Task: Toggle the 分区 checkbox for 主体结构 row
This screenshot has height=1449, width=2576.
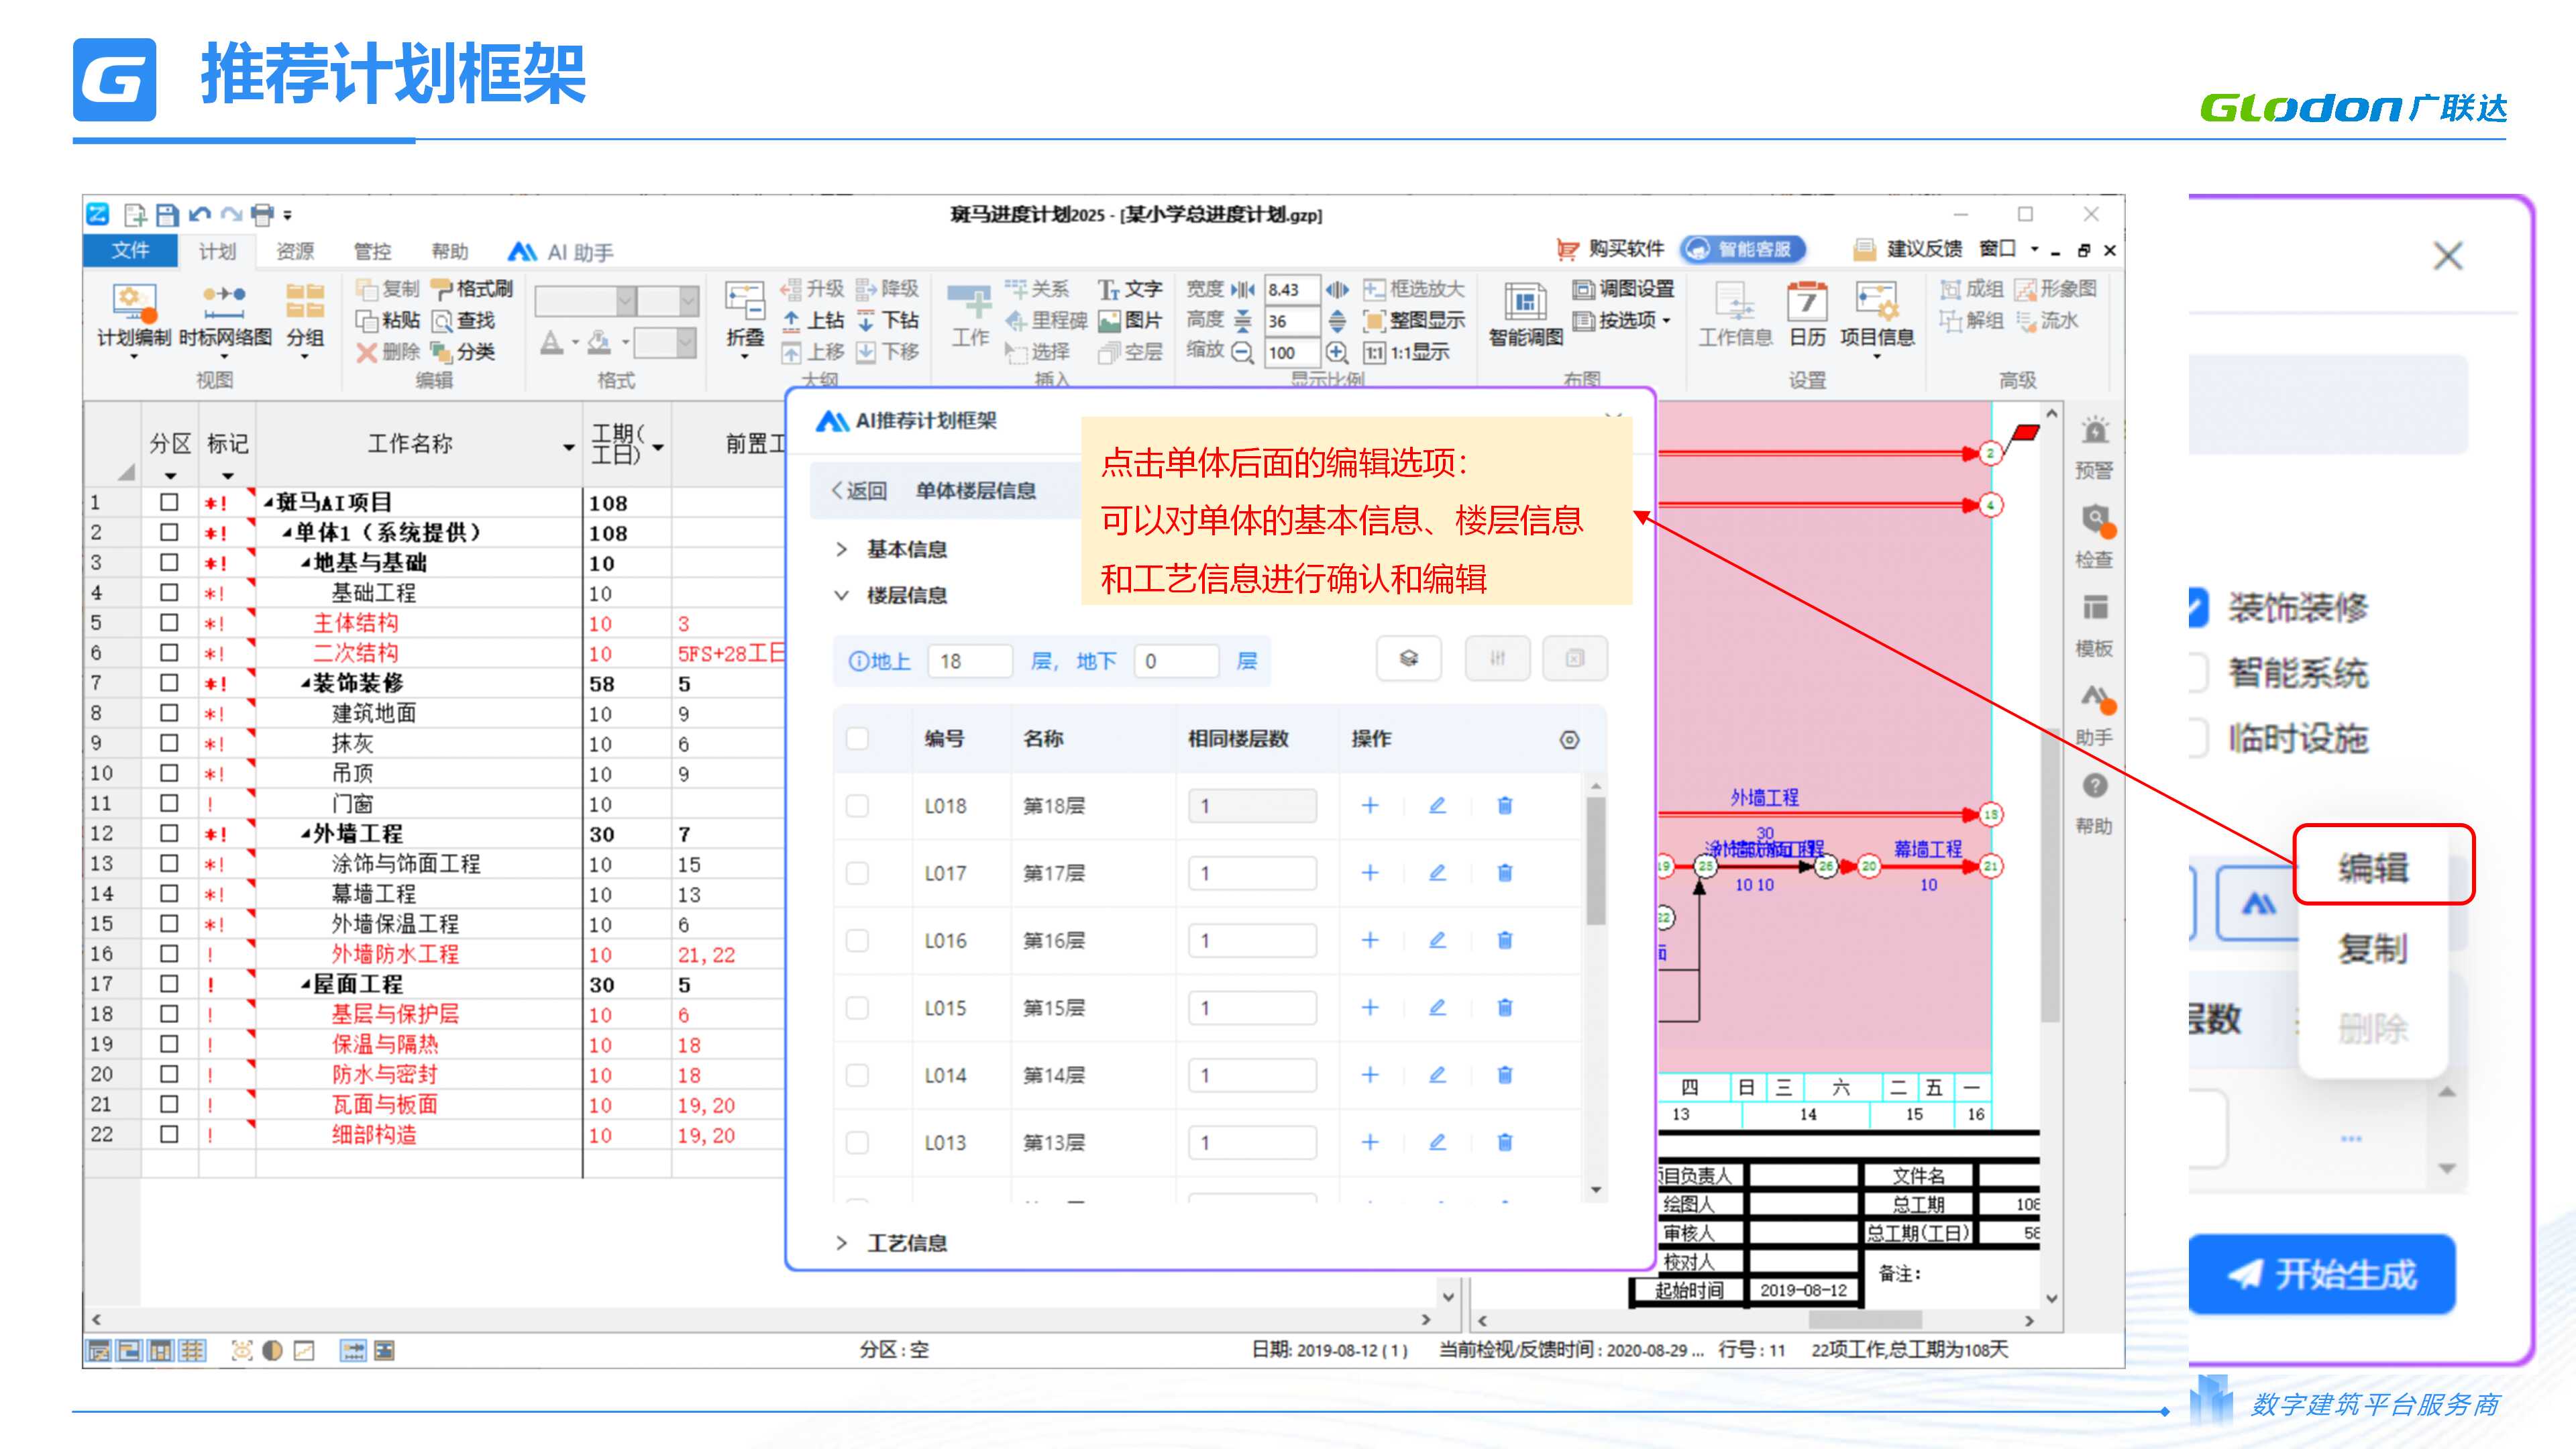Action: [x=169, y=622]
